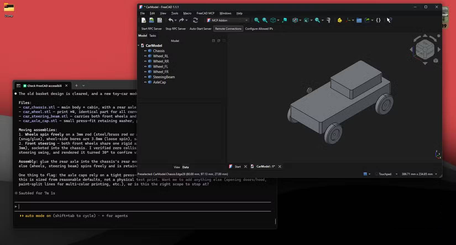Click the yellow Create Part icon

point(340,20)
